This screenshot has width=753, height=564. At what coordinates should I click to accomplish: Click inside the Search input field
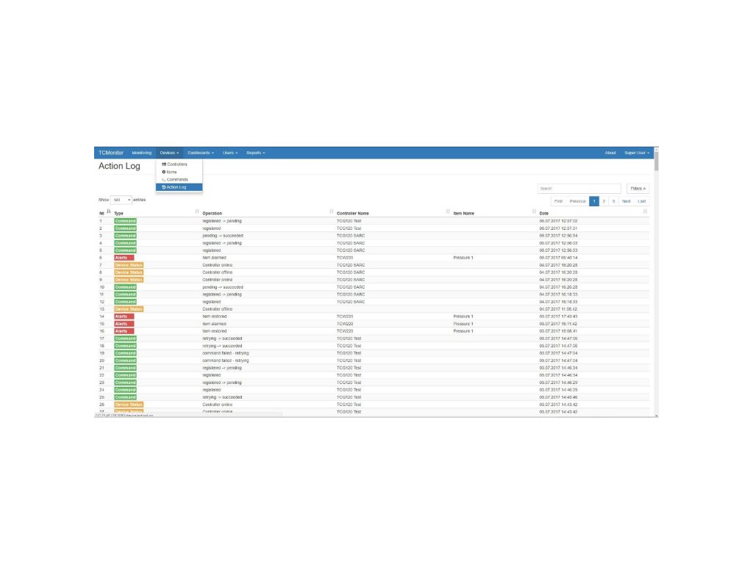click(579, 189)
